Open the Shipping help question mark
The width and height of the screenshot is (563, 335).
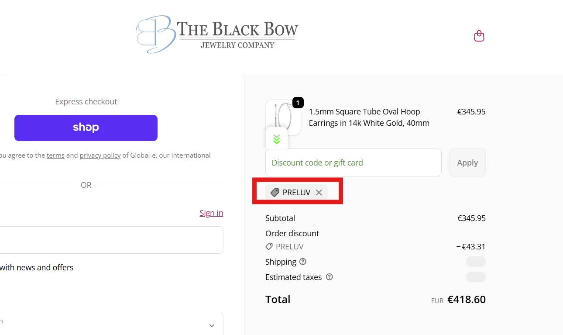click(303, 262)
